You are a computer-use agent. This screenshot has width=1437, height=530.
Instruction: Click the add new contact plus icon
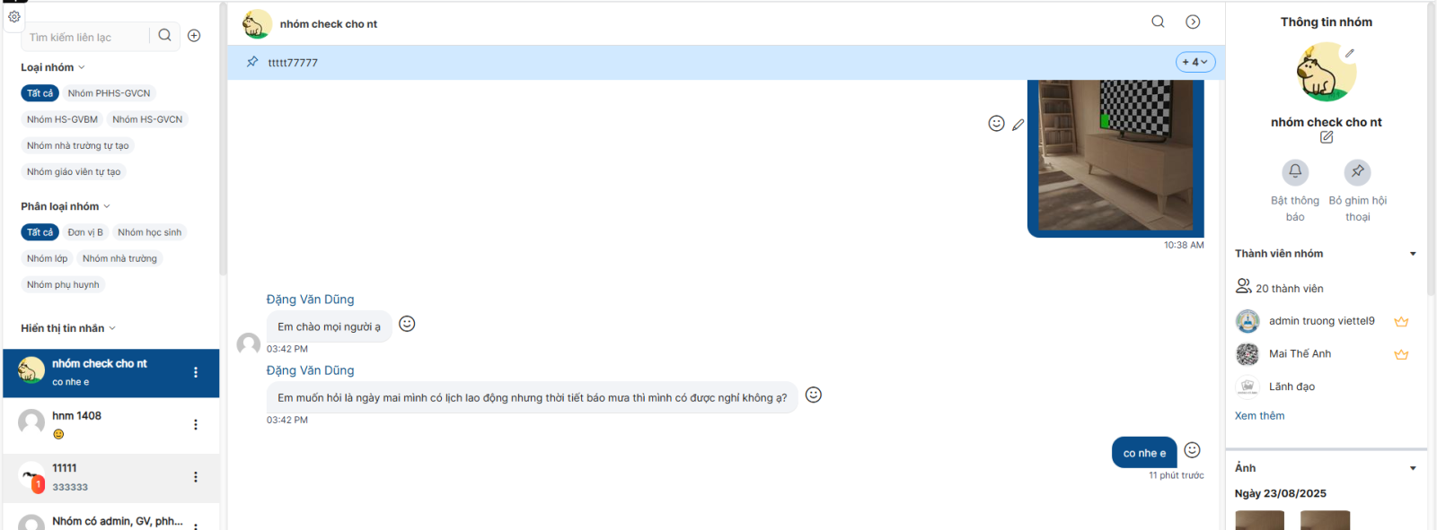pyautogui.click(x=194, y=36)
